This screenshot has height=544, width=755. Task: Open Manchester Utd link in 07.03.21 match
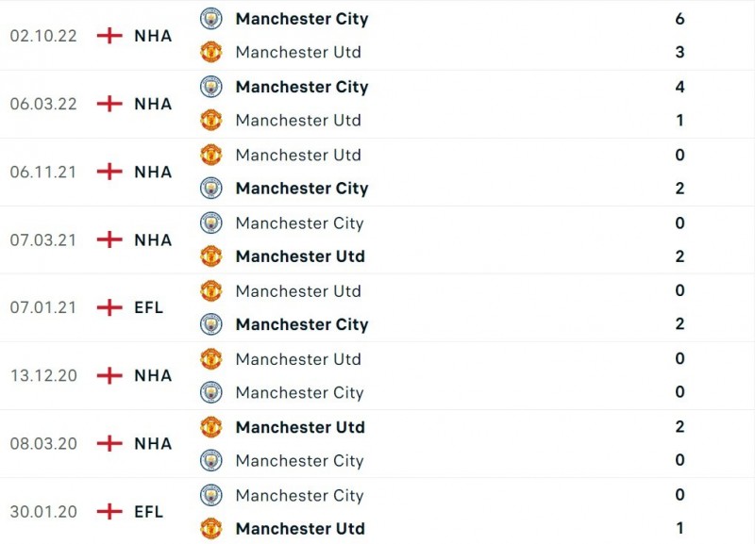tap(299, 256)
